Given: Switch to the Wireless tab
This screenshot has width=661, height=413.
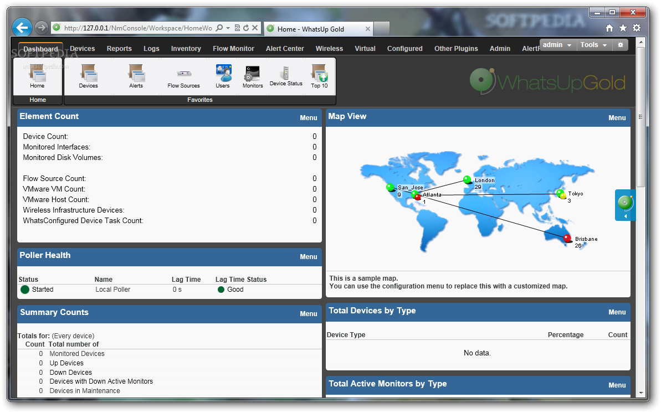Looking at the screenshot, I should click(329, 49).
